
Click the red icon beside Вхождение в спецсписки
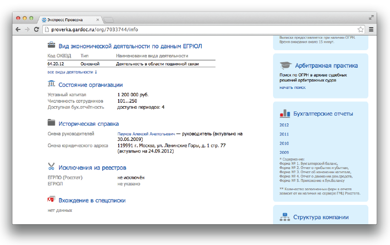(52, 200)
